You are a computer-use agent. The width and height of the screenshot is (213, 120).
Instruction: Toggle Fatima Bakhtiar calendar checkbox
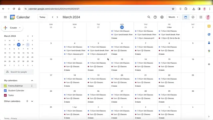[5, 86]
